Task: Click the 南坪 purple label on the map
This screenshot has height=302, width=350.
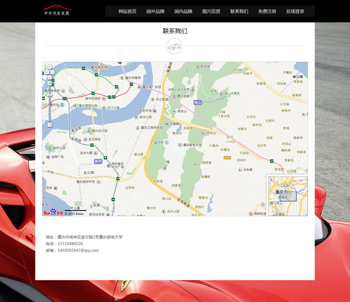Action: click(x=98, y=161)
